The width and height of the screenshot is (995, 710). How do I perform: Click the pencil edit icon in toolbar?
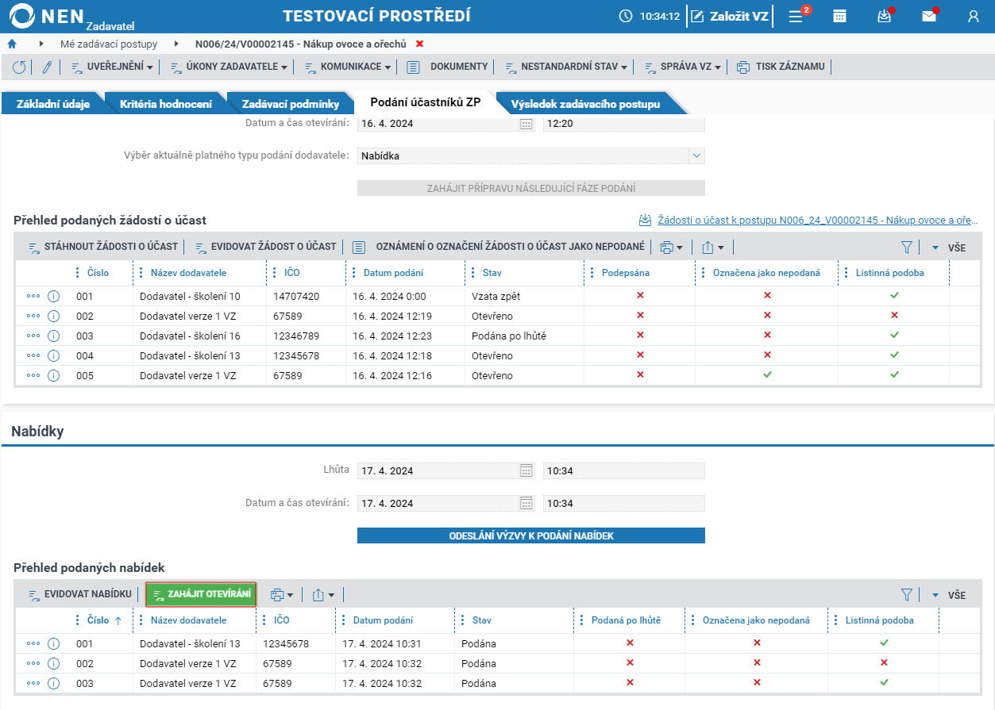[46, 67]
